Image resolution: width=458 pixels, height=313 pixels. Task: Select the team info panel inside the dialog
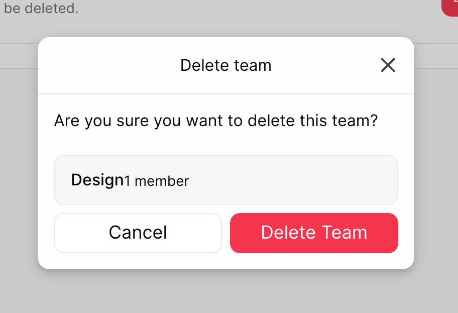(226, 180)
